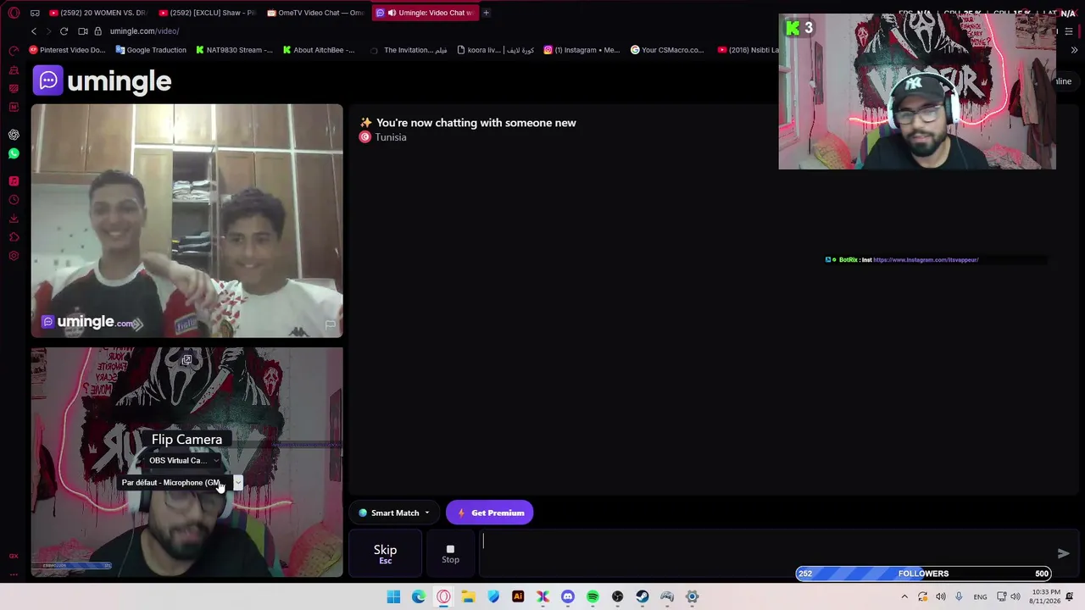Open the gear settings app in taskbar

692,596
